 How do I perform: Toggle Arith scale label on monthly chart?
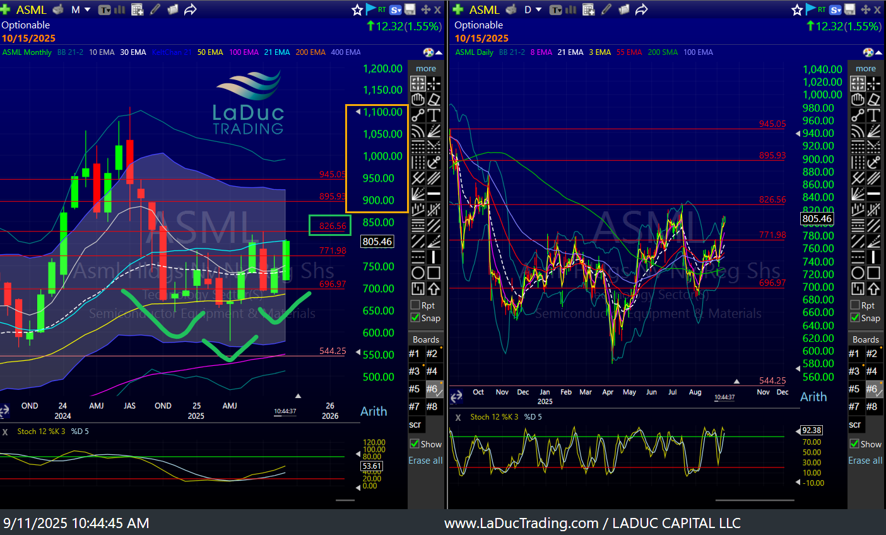pos(374,411)
